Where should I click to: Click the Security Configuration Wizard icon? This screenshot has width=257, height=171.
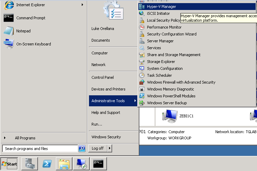(x=142, y=34)
